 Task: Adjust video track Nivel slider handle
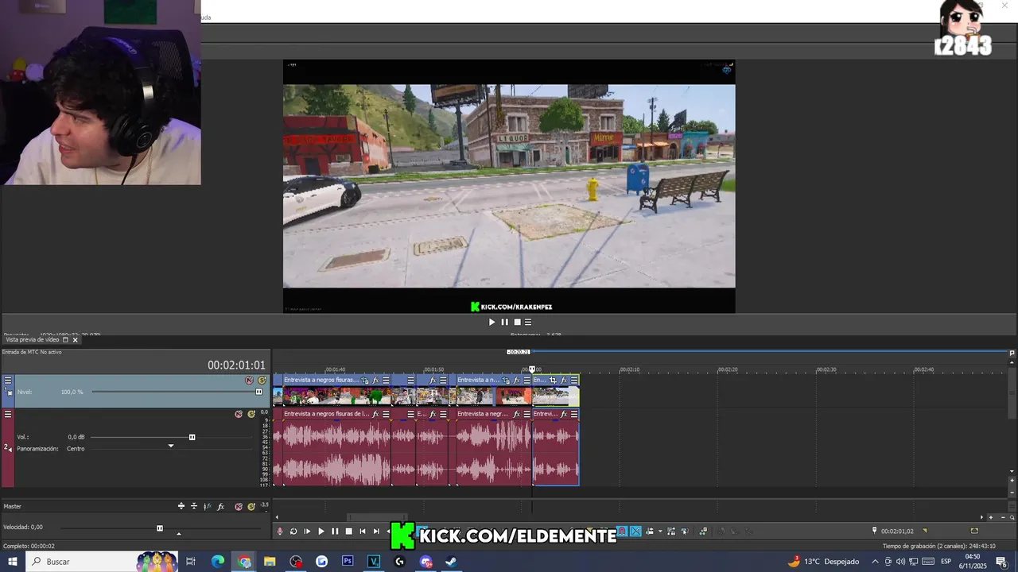(x=258, y=392)
